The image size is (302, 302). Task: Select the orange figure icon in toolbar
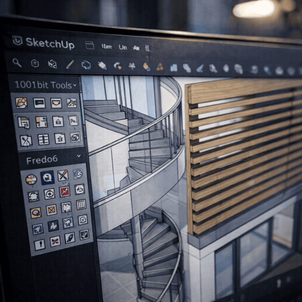click(146, 67)
